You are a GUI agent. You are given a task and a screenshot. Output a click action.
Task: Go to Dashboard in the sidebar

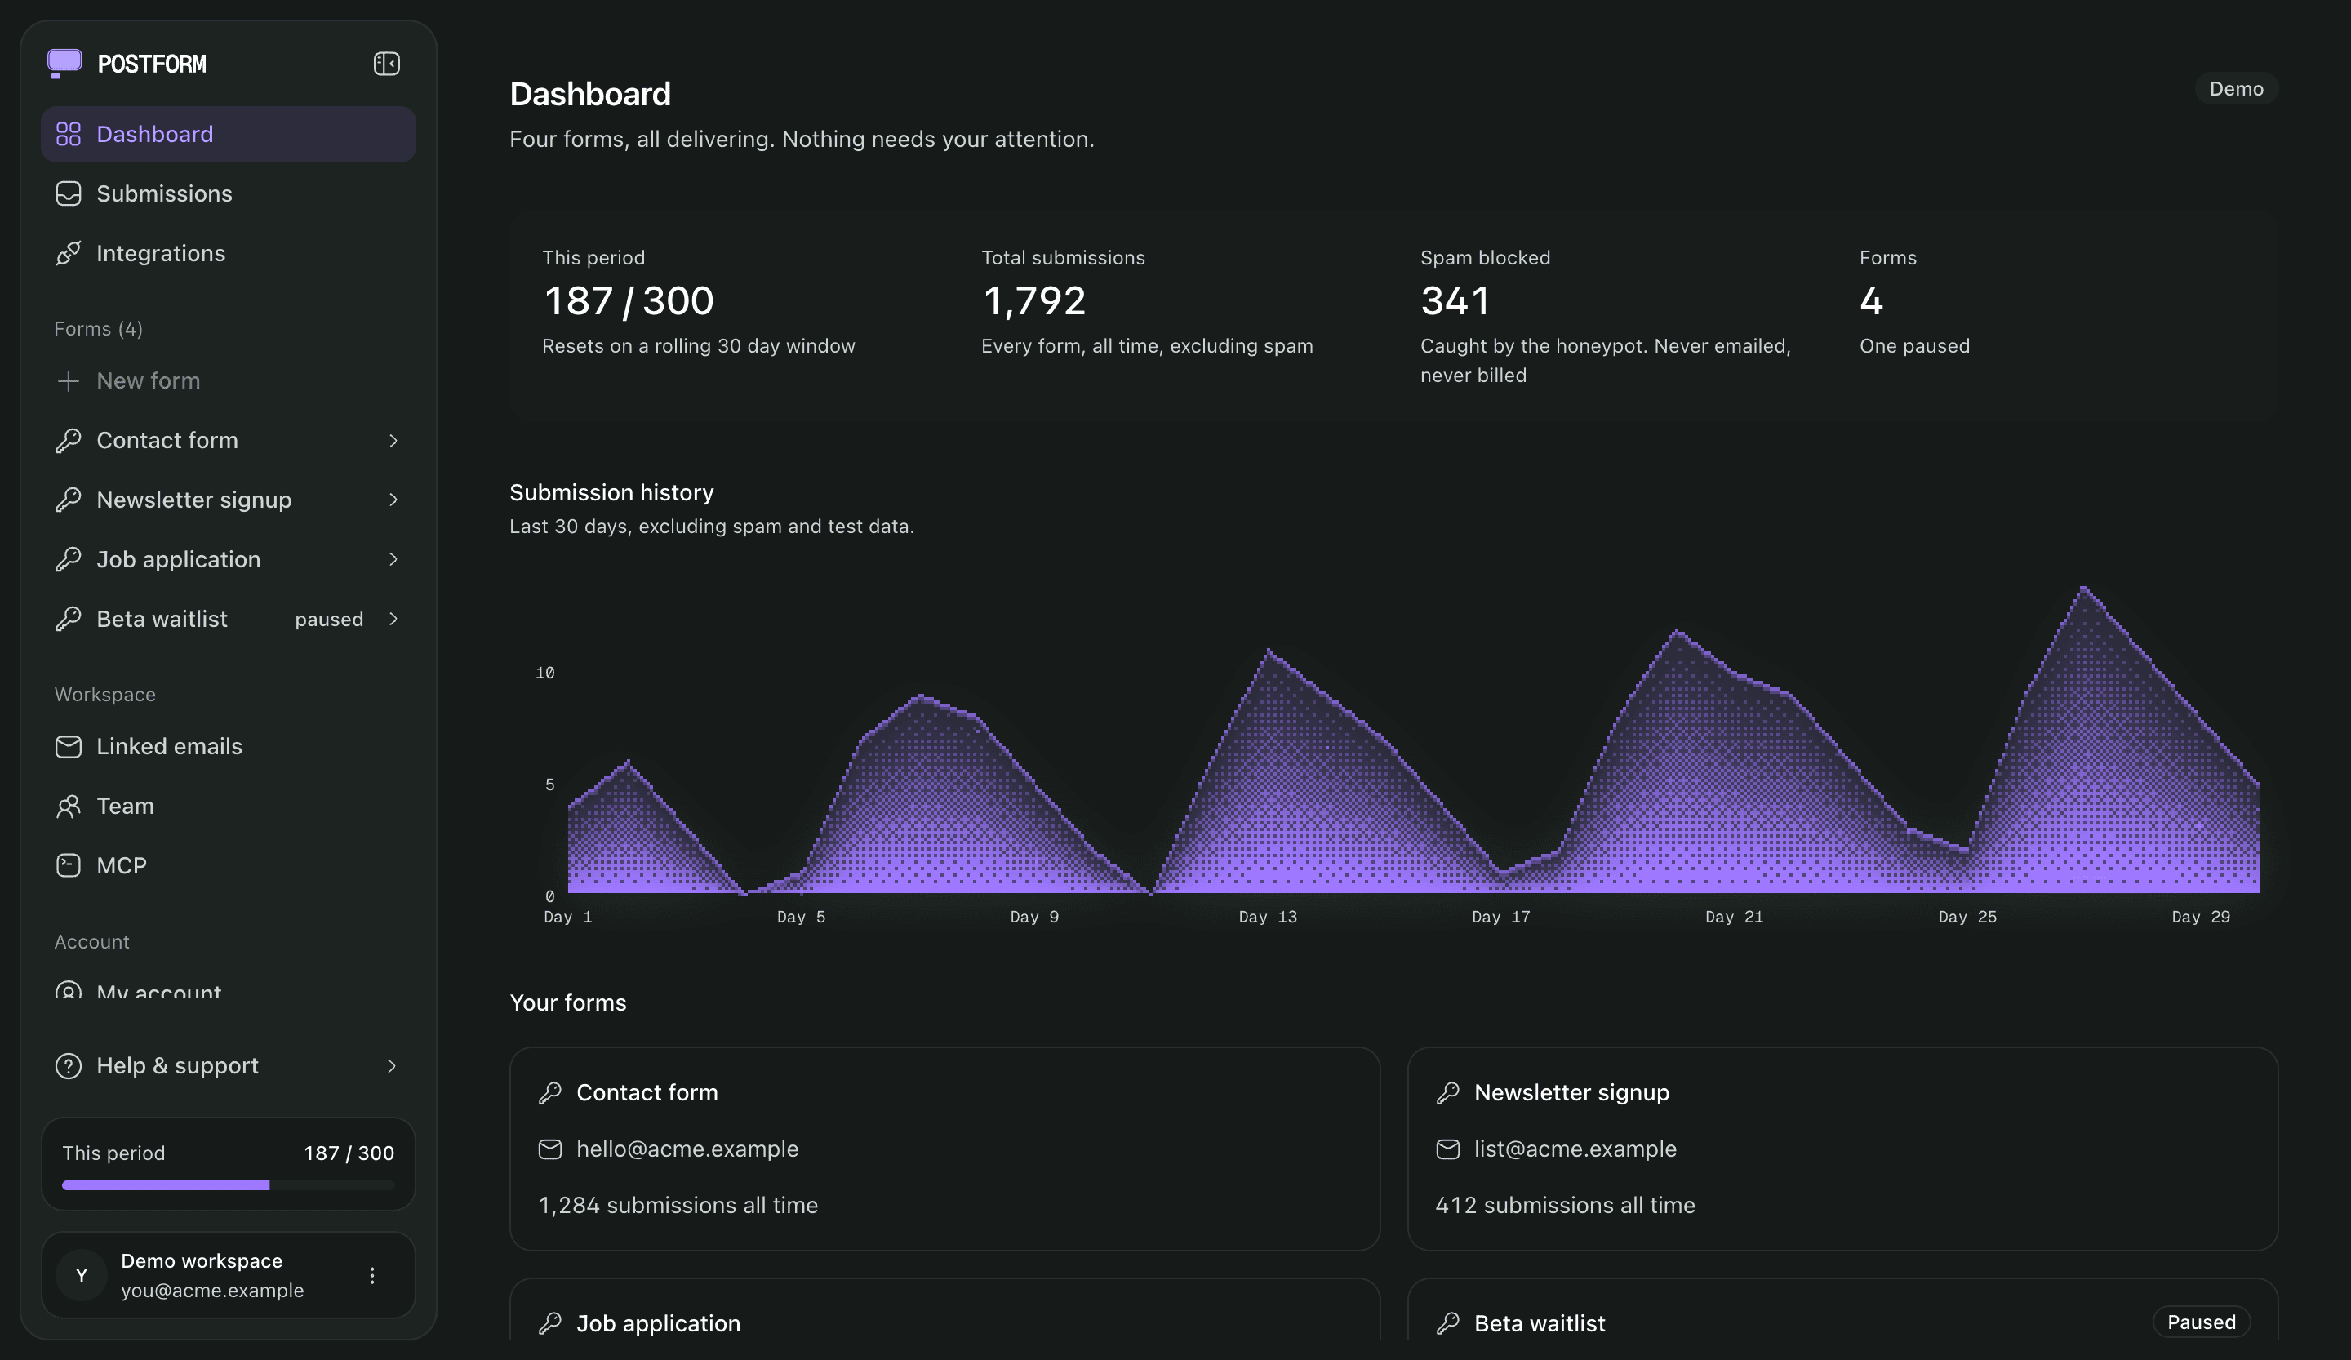pyautogui.click(x=229, y=135)
